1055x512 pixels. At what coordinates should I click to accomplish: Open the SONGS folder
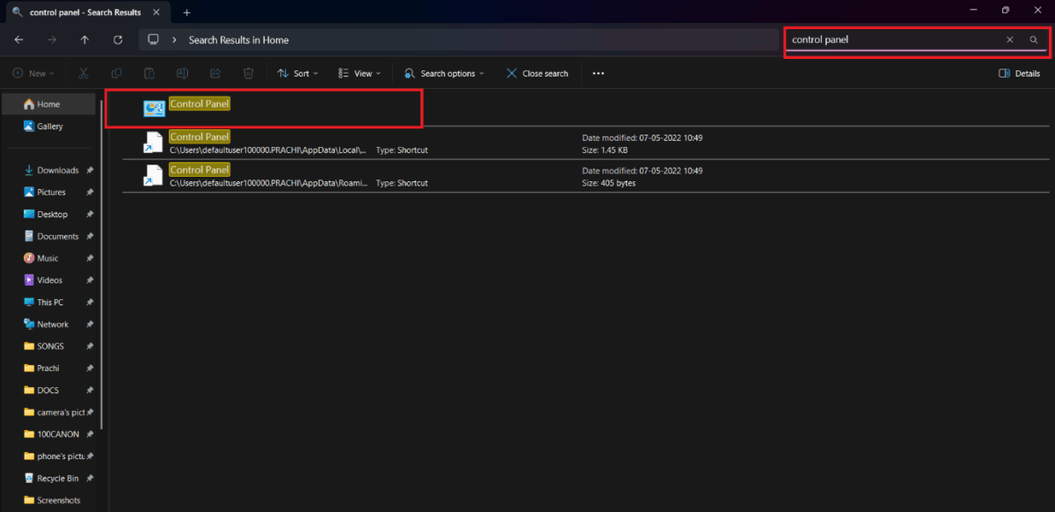43,347
